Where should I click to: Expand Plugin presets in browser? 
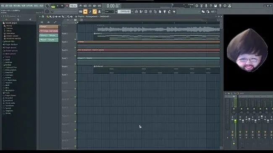point(10,48)
